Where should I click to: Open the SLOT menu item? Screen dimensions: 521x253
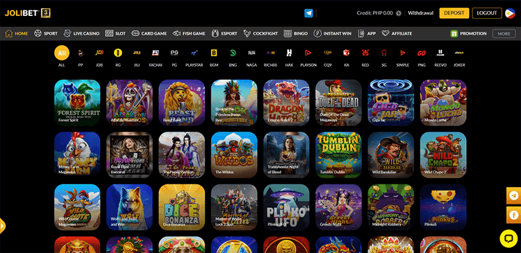pyautogui.click(x=115, y=33)
